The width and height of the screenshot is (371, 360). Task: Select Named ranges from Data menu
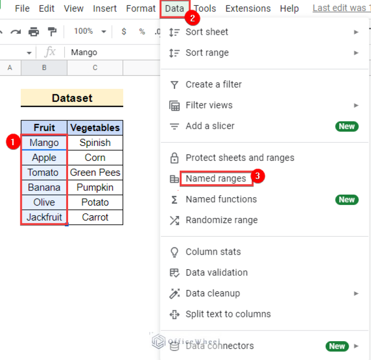click(215, 179)
